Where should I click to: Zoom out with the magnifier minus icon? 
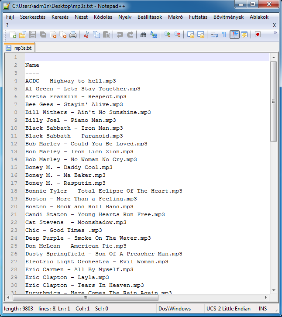pyautogui.click(x=177, y=35)
